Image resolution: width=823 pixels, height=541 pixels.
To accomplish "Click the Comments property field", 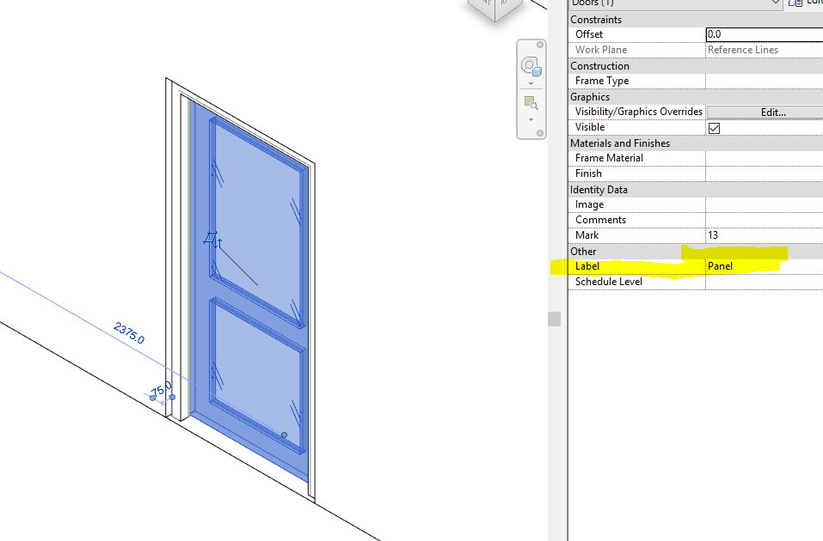I will (761, 219).
